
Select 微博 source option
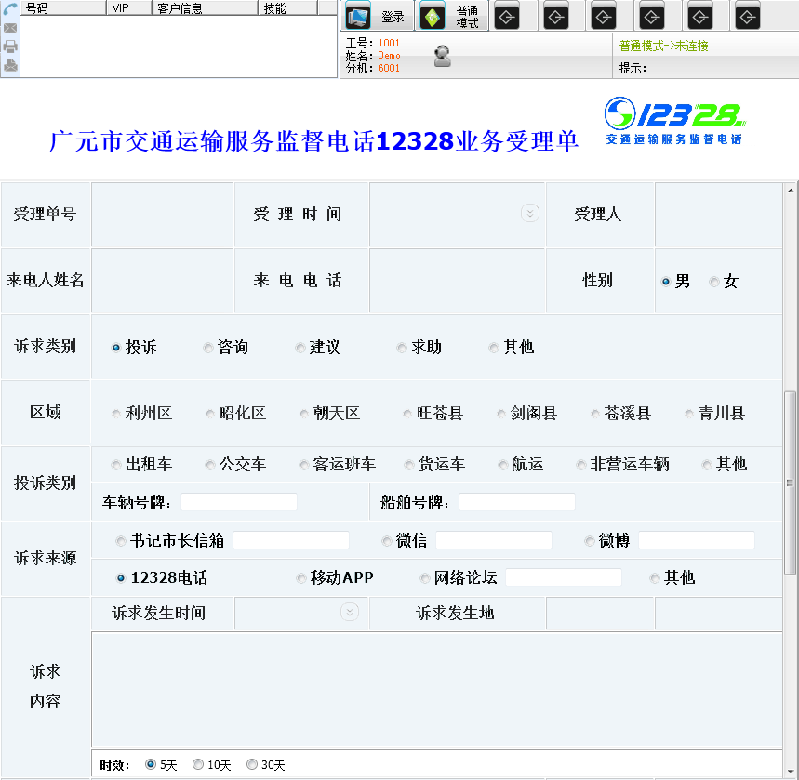(x=589, y=540)
